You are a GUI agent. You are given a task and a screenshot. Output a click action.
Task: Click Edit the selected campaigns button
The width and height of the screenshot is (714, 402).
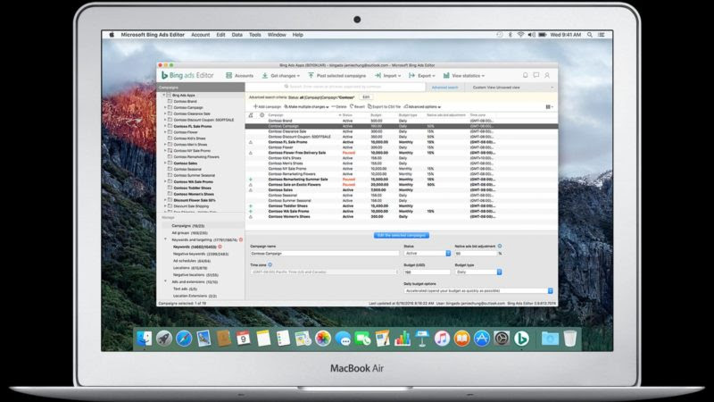point(401,235)
